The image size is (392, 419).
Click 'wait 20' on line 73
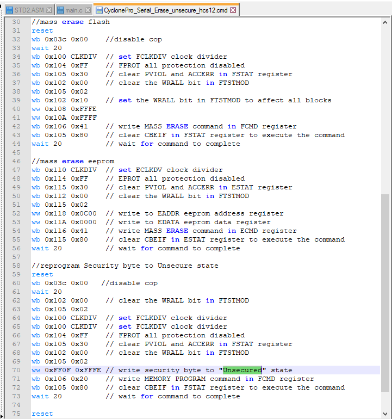pyautogui.click(x=47, y=397)
